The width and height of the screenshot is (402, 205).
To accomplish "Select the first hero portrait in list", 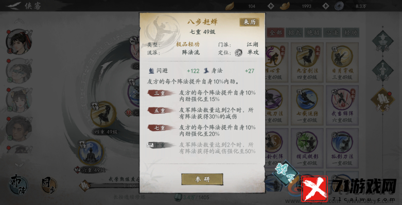I will pyautogui.click(x=19, y=42).
